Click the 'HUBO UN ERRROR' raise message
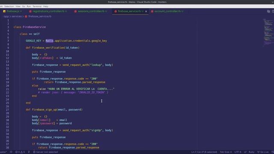This screenshot has width=274, height=154. 81,89
